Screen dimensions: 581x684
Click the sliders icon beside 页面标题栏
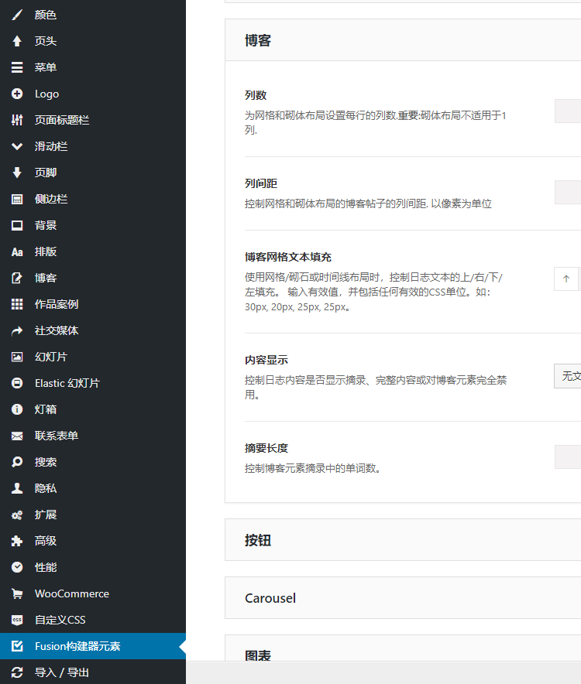coord(17,120)
